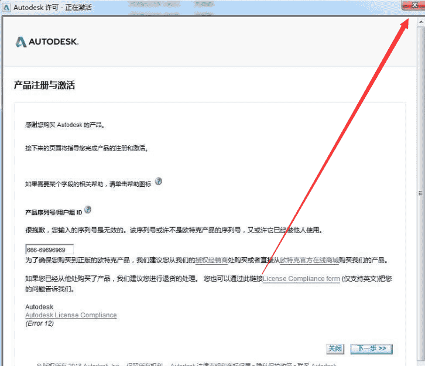Click the window title Autodesk 许可 - 正在激活
Viewport: 425px width, 366px height.
pyautogui.click(x=53, y=7)
